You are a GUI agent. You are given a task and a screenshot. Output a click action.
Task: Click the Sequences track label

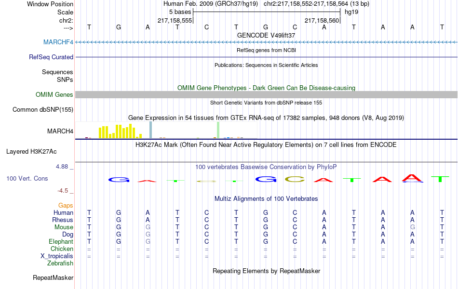(x=57, y=72)
